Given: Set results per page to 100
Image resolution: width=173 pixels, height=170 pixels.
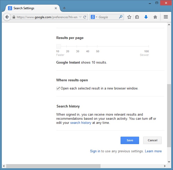Looking at the screenshot, I should [149, 46].
